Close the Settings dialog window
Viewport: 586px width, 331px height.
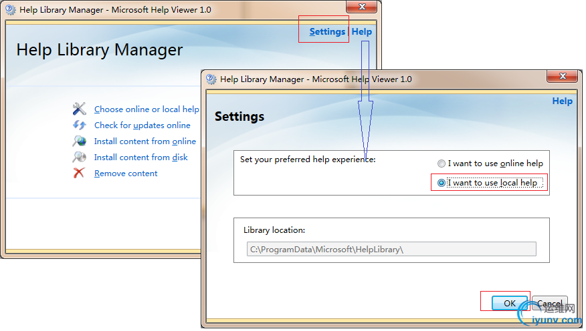click(x=563, y=77)
